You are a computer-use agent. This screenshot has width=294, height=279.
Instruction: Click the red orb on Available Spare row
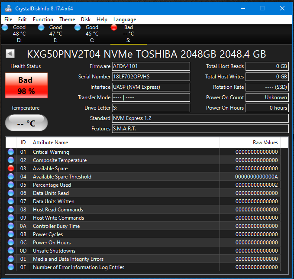[x=11, y=168]
